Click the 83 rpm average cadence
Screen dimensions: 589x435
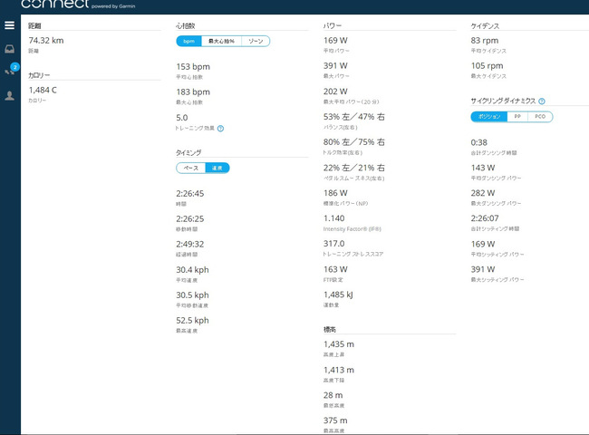[x=485, y=41]
